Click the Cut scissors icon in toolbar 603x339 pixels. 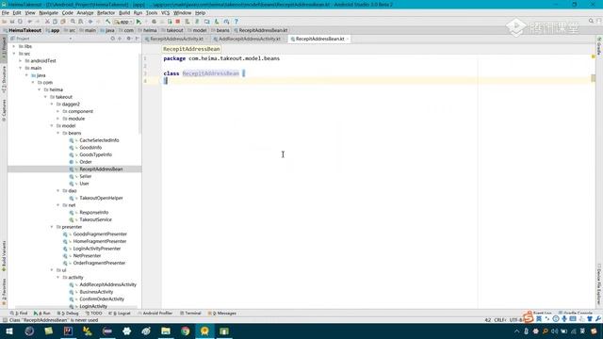[x=47, y=22]
